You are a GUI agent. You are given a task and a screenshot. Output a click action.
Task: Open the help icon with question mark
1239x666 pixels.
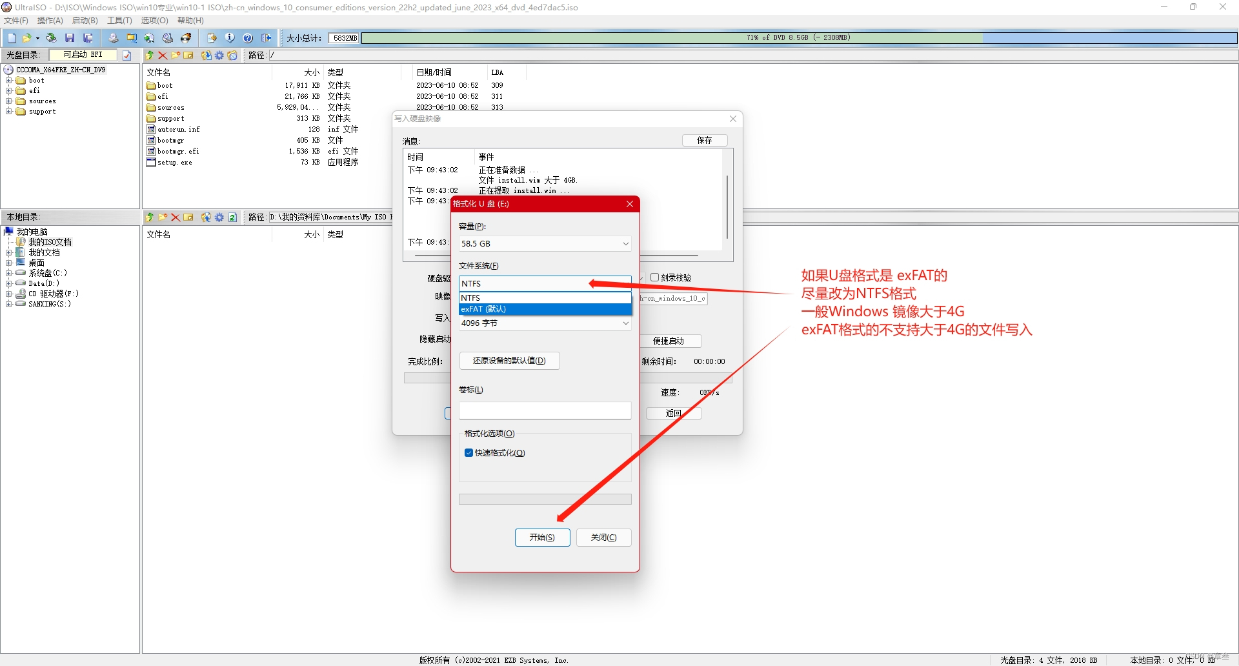(248, 37)
